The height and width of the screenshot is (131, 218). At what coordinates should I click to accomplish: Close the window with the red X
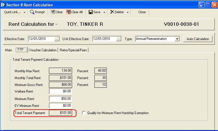(215, 5)
